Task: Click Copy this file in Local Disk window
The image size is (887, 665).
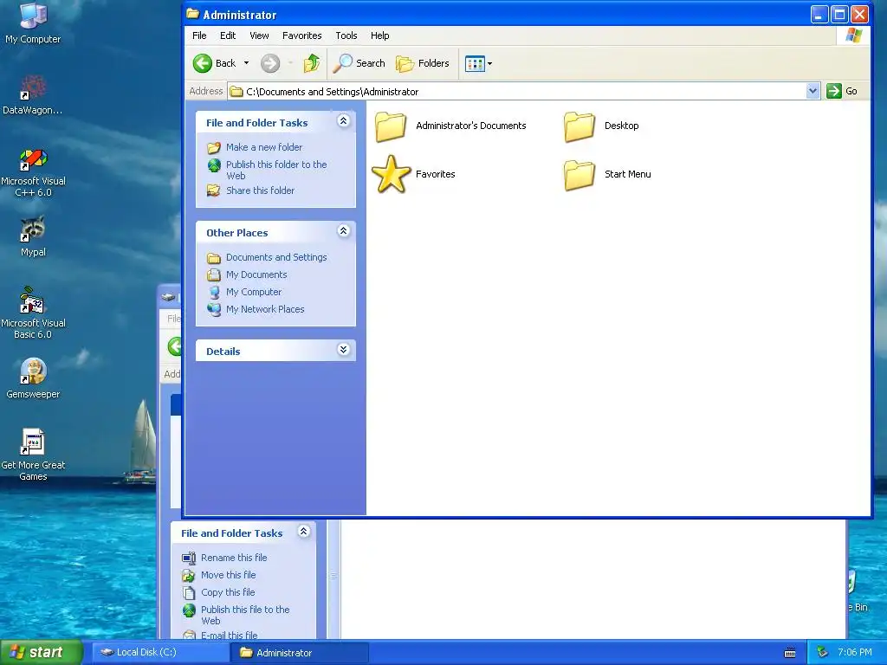Action: pos(228,592)
